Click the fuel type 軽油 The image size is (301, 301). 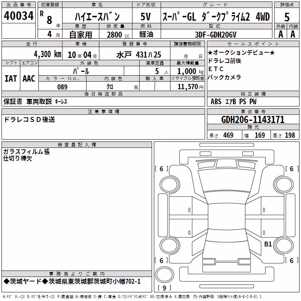click(x=146, y=34)
